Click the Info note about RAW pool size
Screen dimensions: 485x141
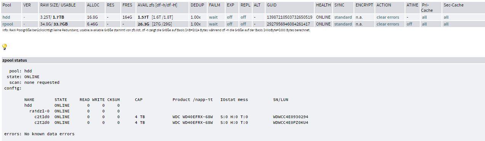coord(156,30)
